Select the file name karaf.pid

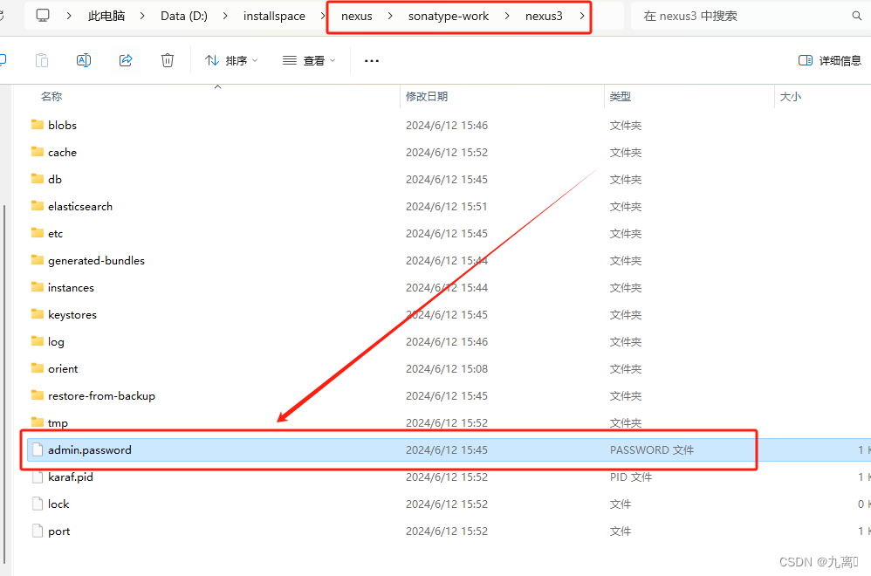71,477
